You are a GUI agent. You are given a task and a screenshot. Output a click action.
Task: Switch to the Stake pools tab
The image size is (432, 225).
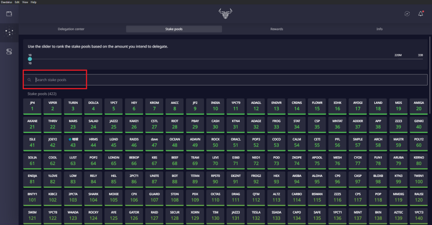pyautogui.click(x=174, y=29)
